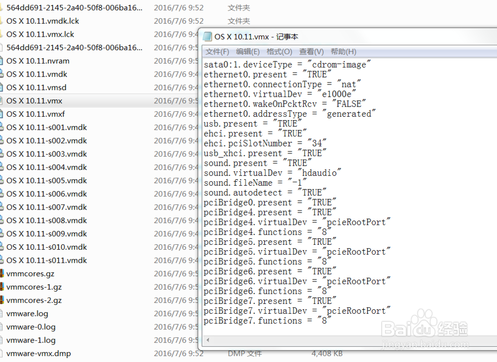Screen dimensions: 497x362
Task: Select the OS X 10.11.vmx.lck folder
Action: [x=40, y=34]
